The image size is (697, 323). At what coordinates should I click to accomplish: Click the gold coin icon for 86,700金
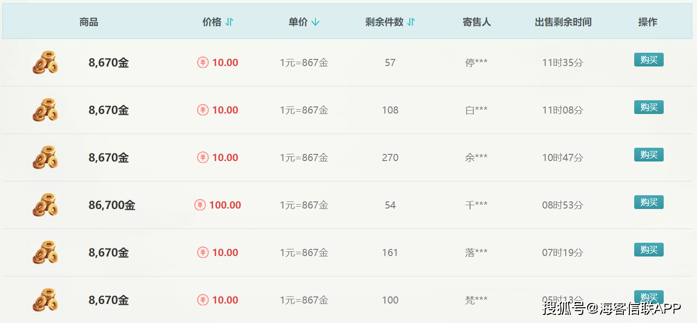[x=45, y=205]
